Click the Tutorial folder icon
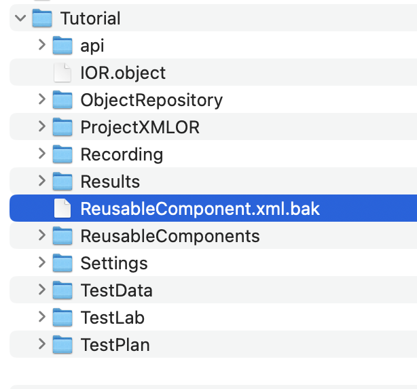Viewport: 417px width, 389px height. [42, 18]
